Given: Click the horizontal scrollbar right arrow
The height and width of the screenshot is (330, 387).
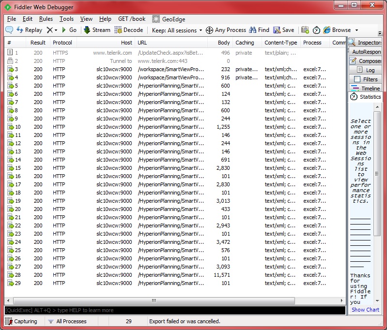Looking at the screenshot, I should [341, 300].
